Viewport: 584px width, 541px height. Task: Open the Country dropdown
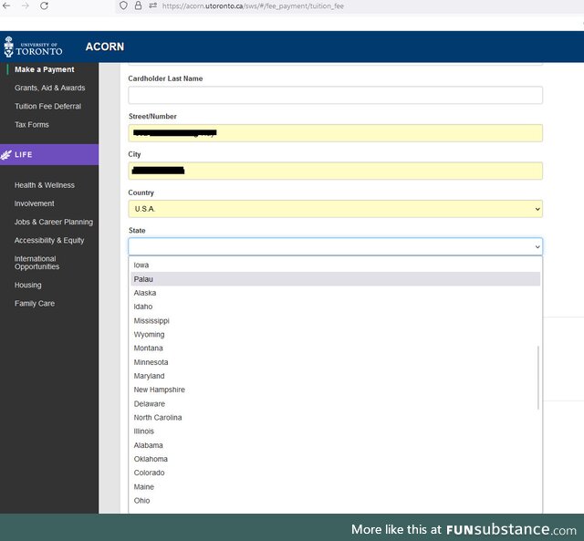click(335, 209)
